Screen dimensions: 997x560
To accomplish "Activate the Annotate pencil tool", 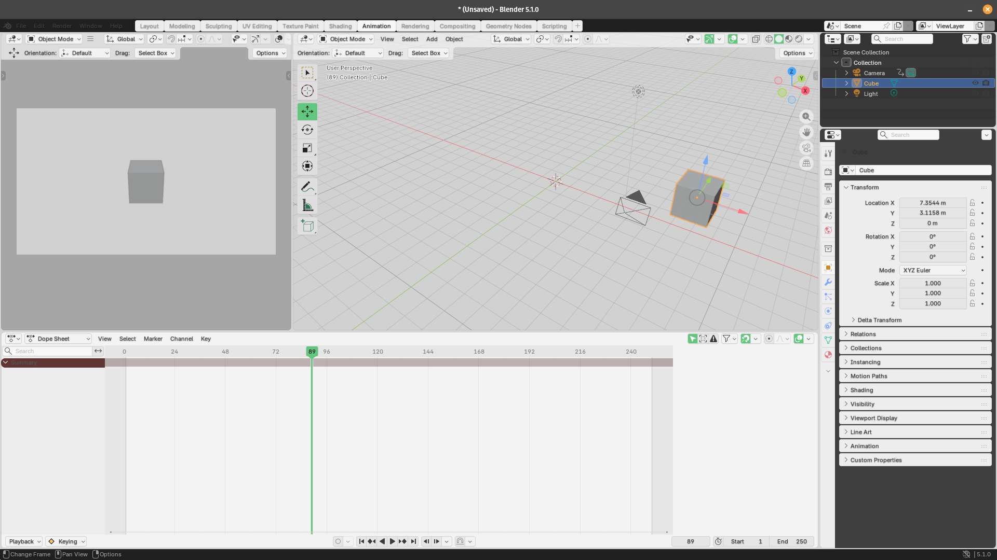I will (x=307, y=187).
